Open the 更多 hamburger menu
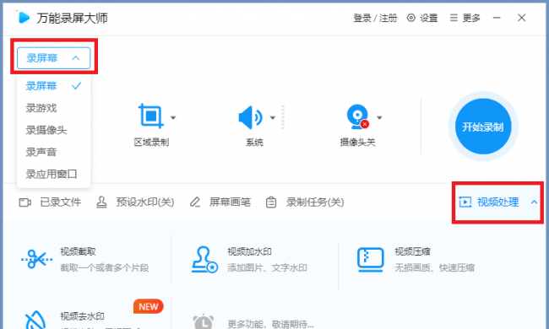This screenshot has height=329, width=549. (465, 18)
